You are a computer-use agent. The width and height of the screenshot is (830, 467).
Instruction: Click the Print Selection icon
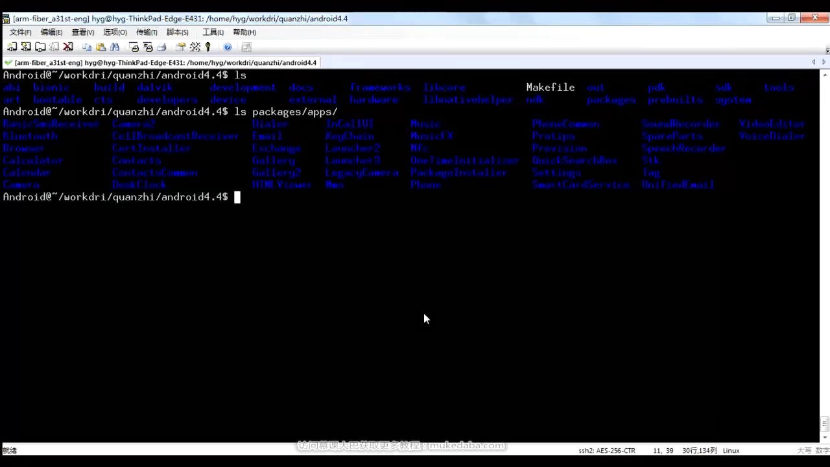[x=148, y=47]
